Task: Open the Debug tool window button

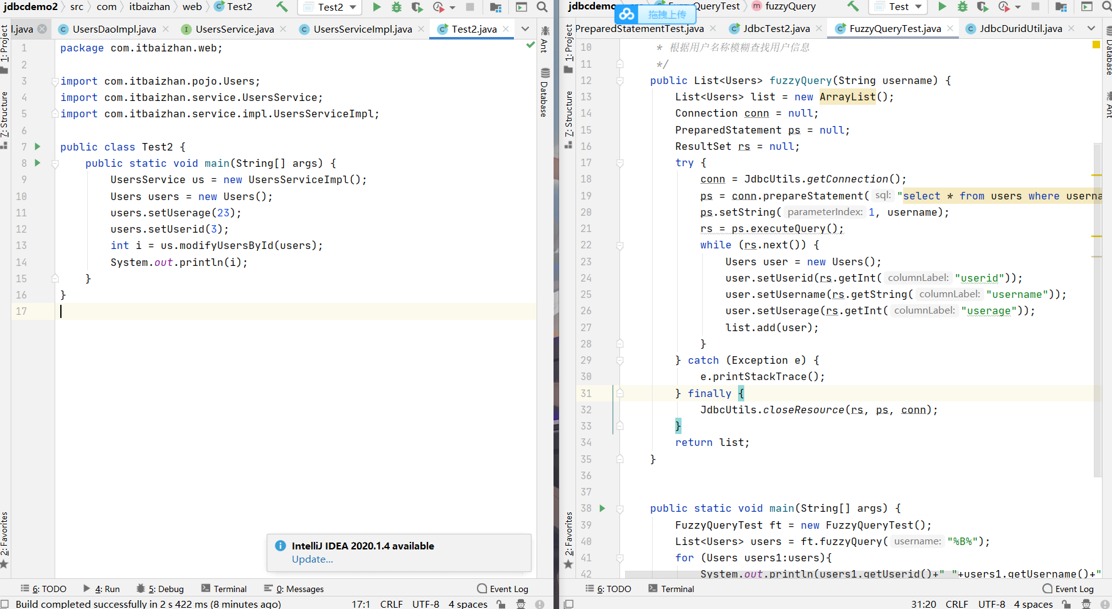Action: [160, 589]
